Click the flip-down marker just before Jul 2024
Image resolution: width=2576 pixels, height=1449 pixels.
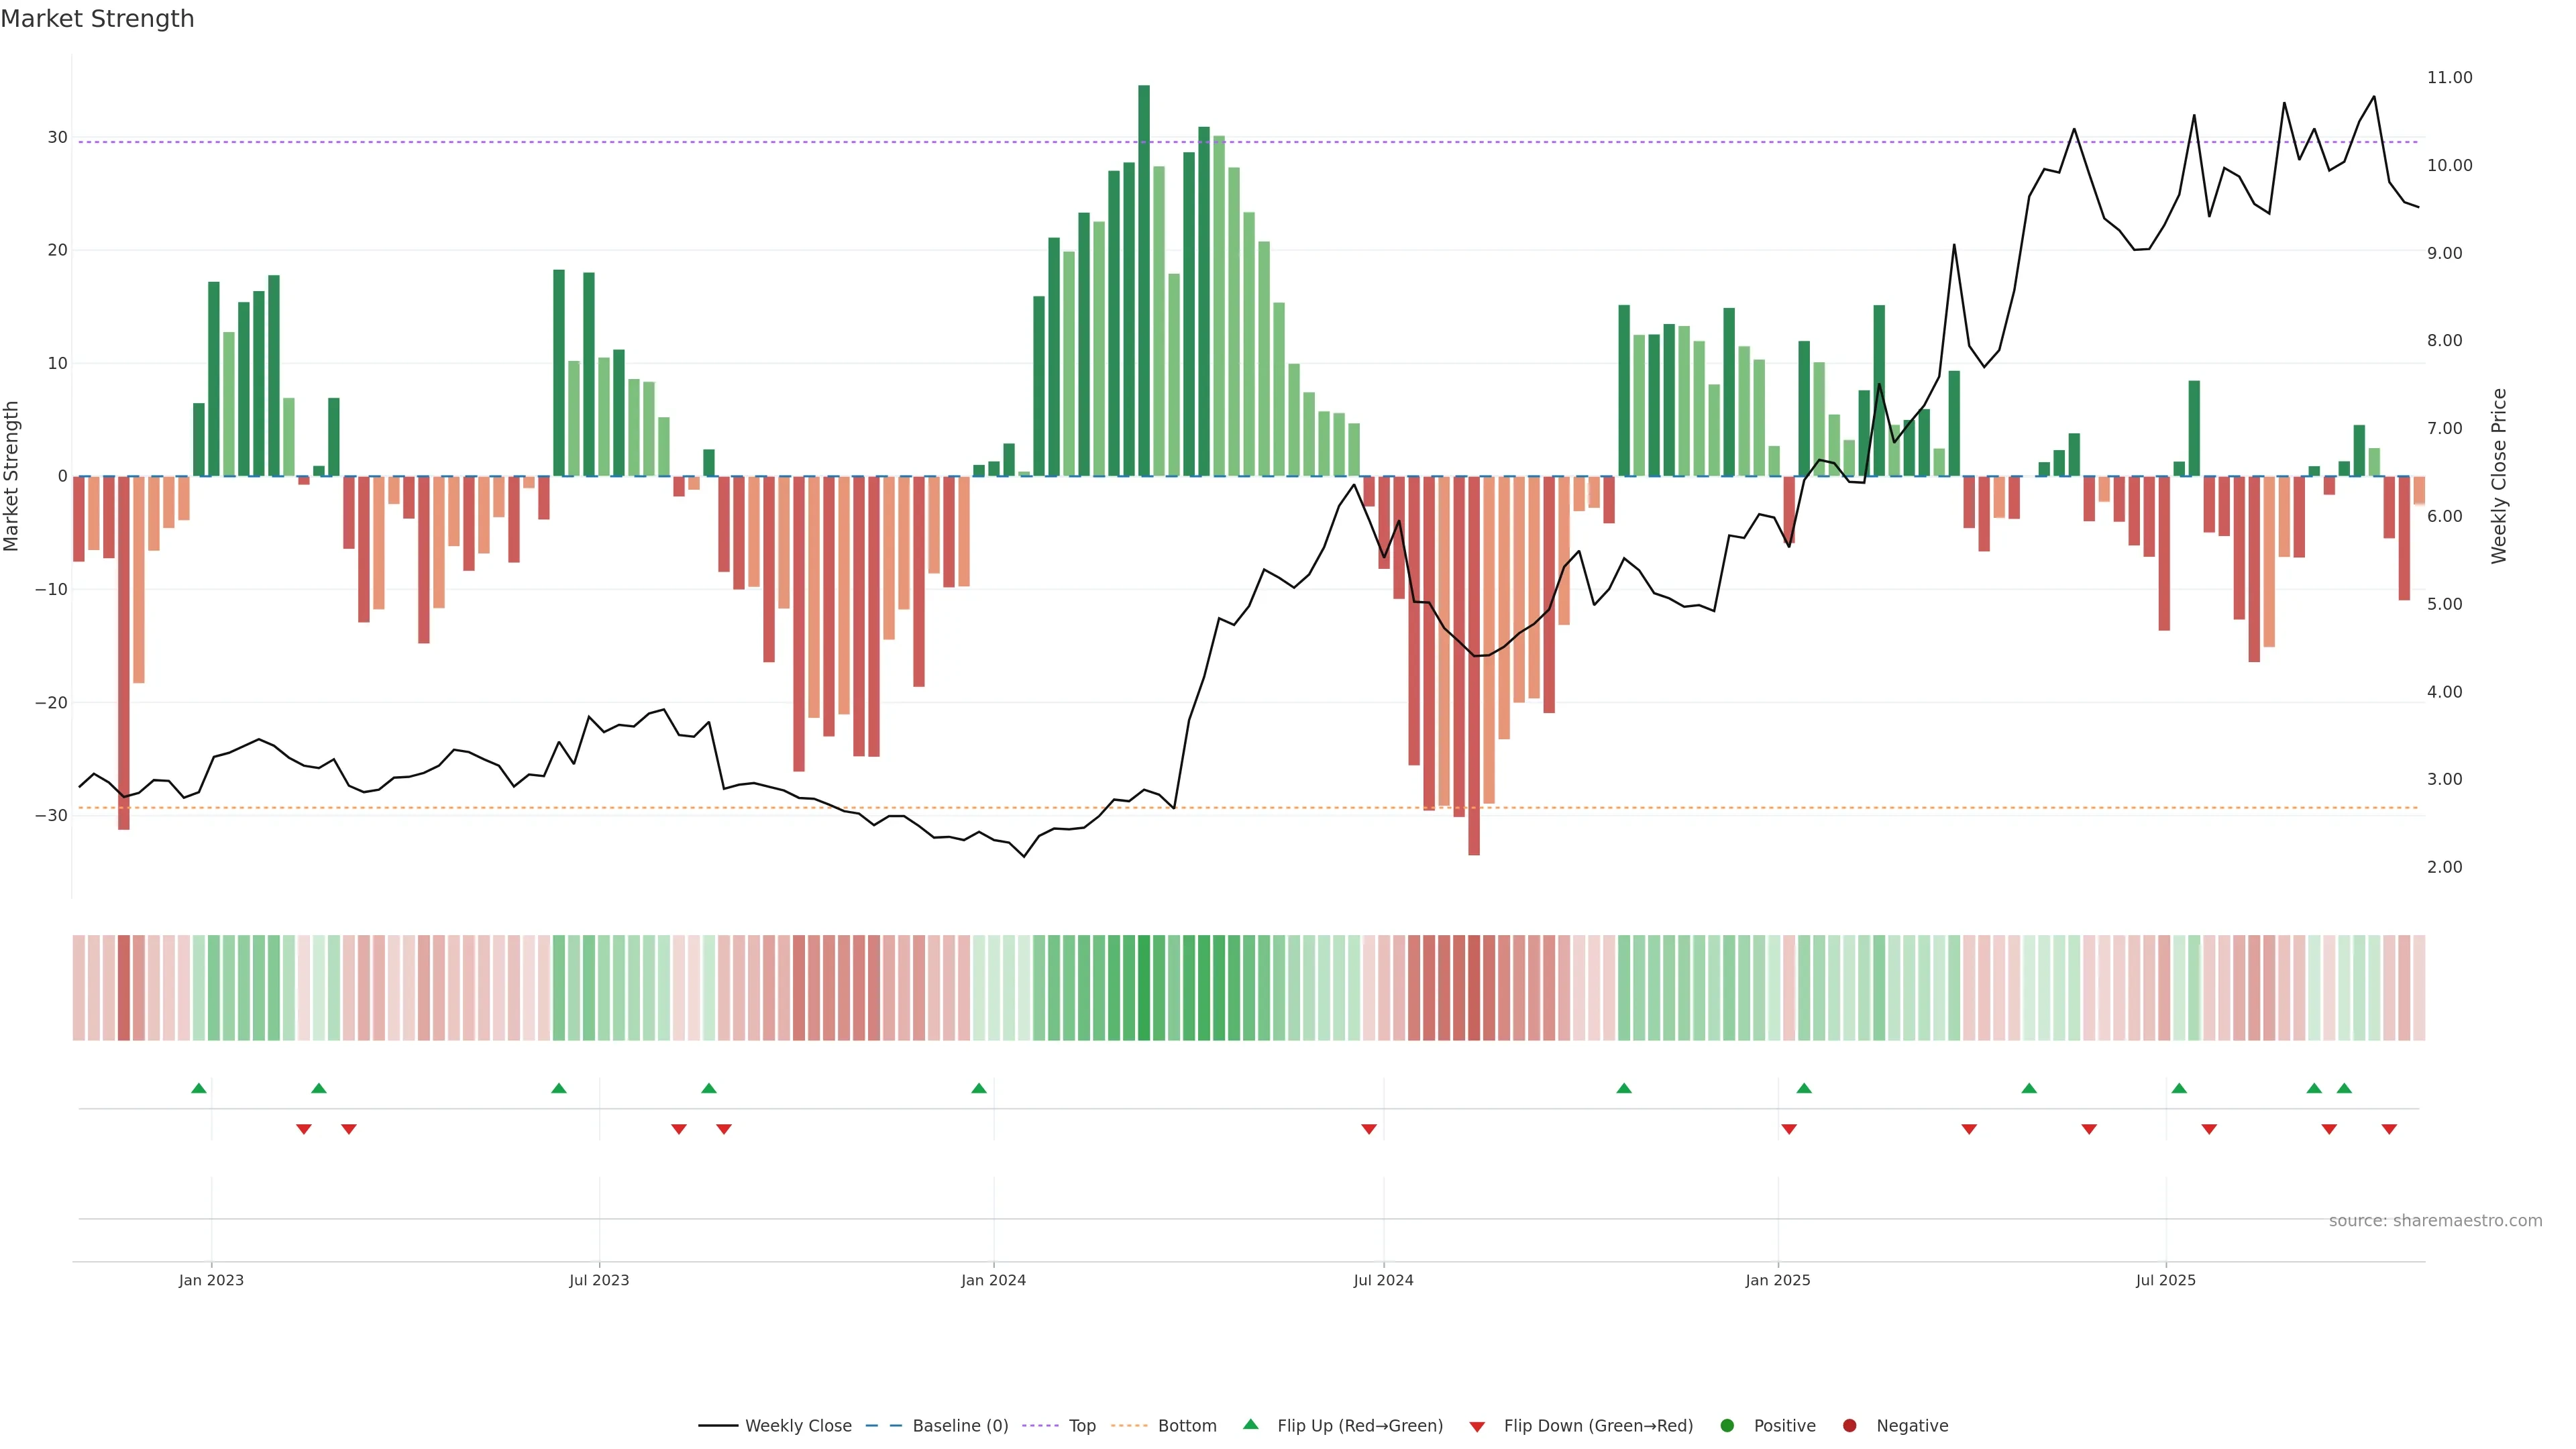1369,1129
